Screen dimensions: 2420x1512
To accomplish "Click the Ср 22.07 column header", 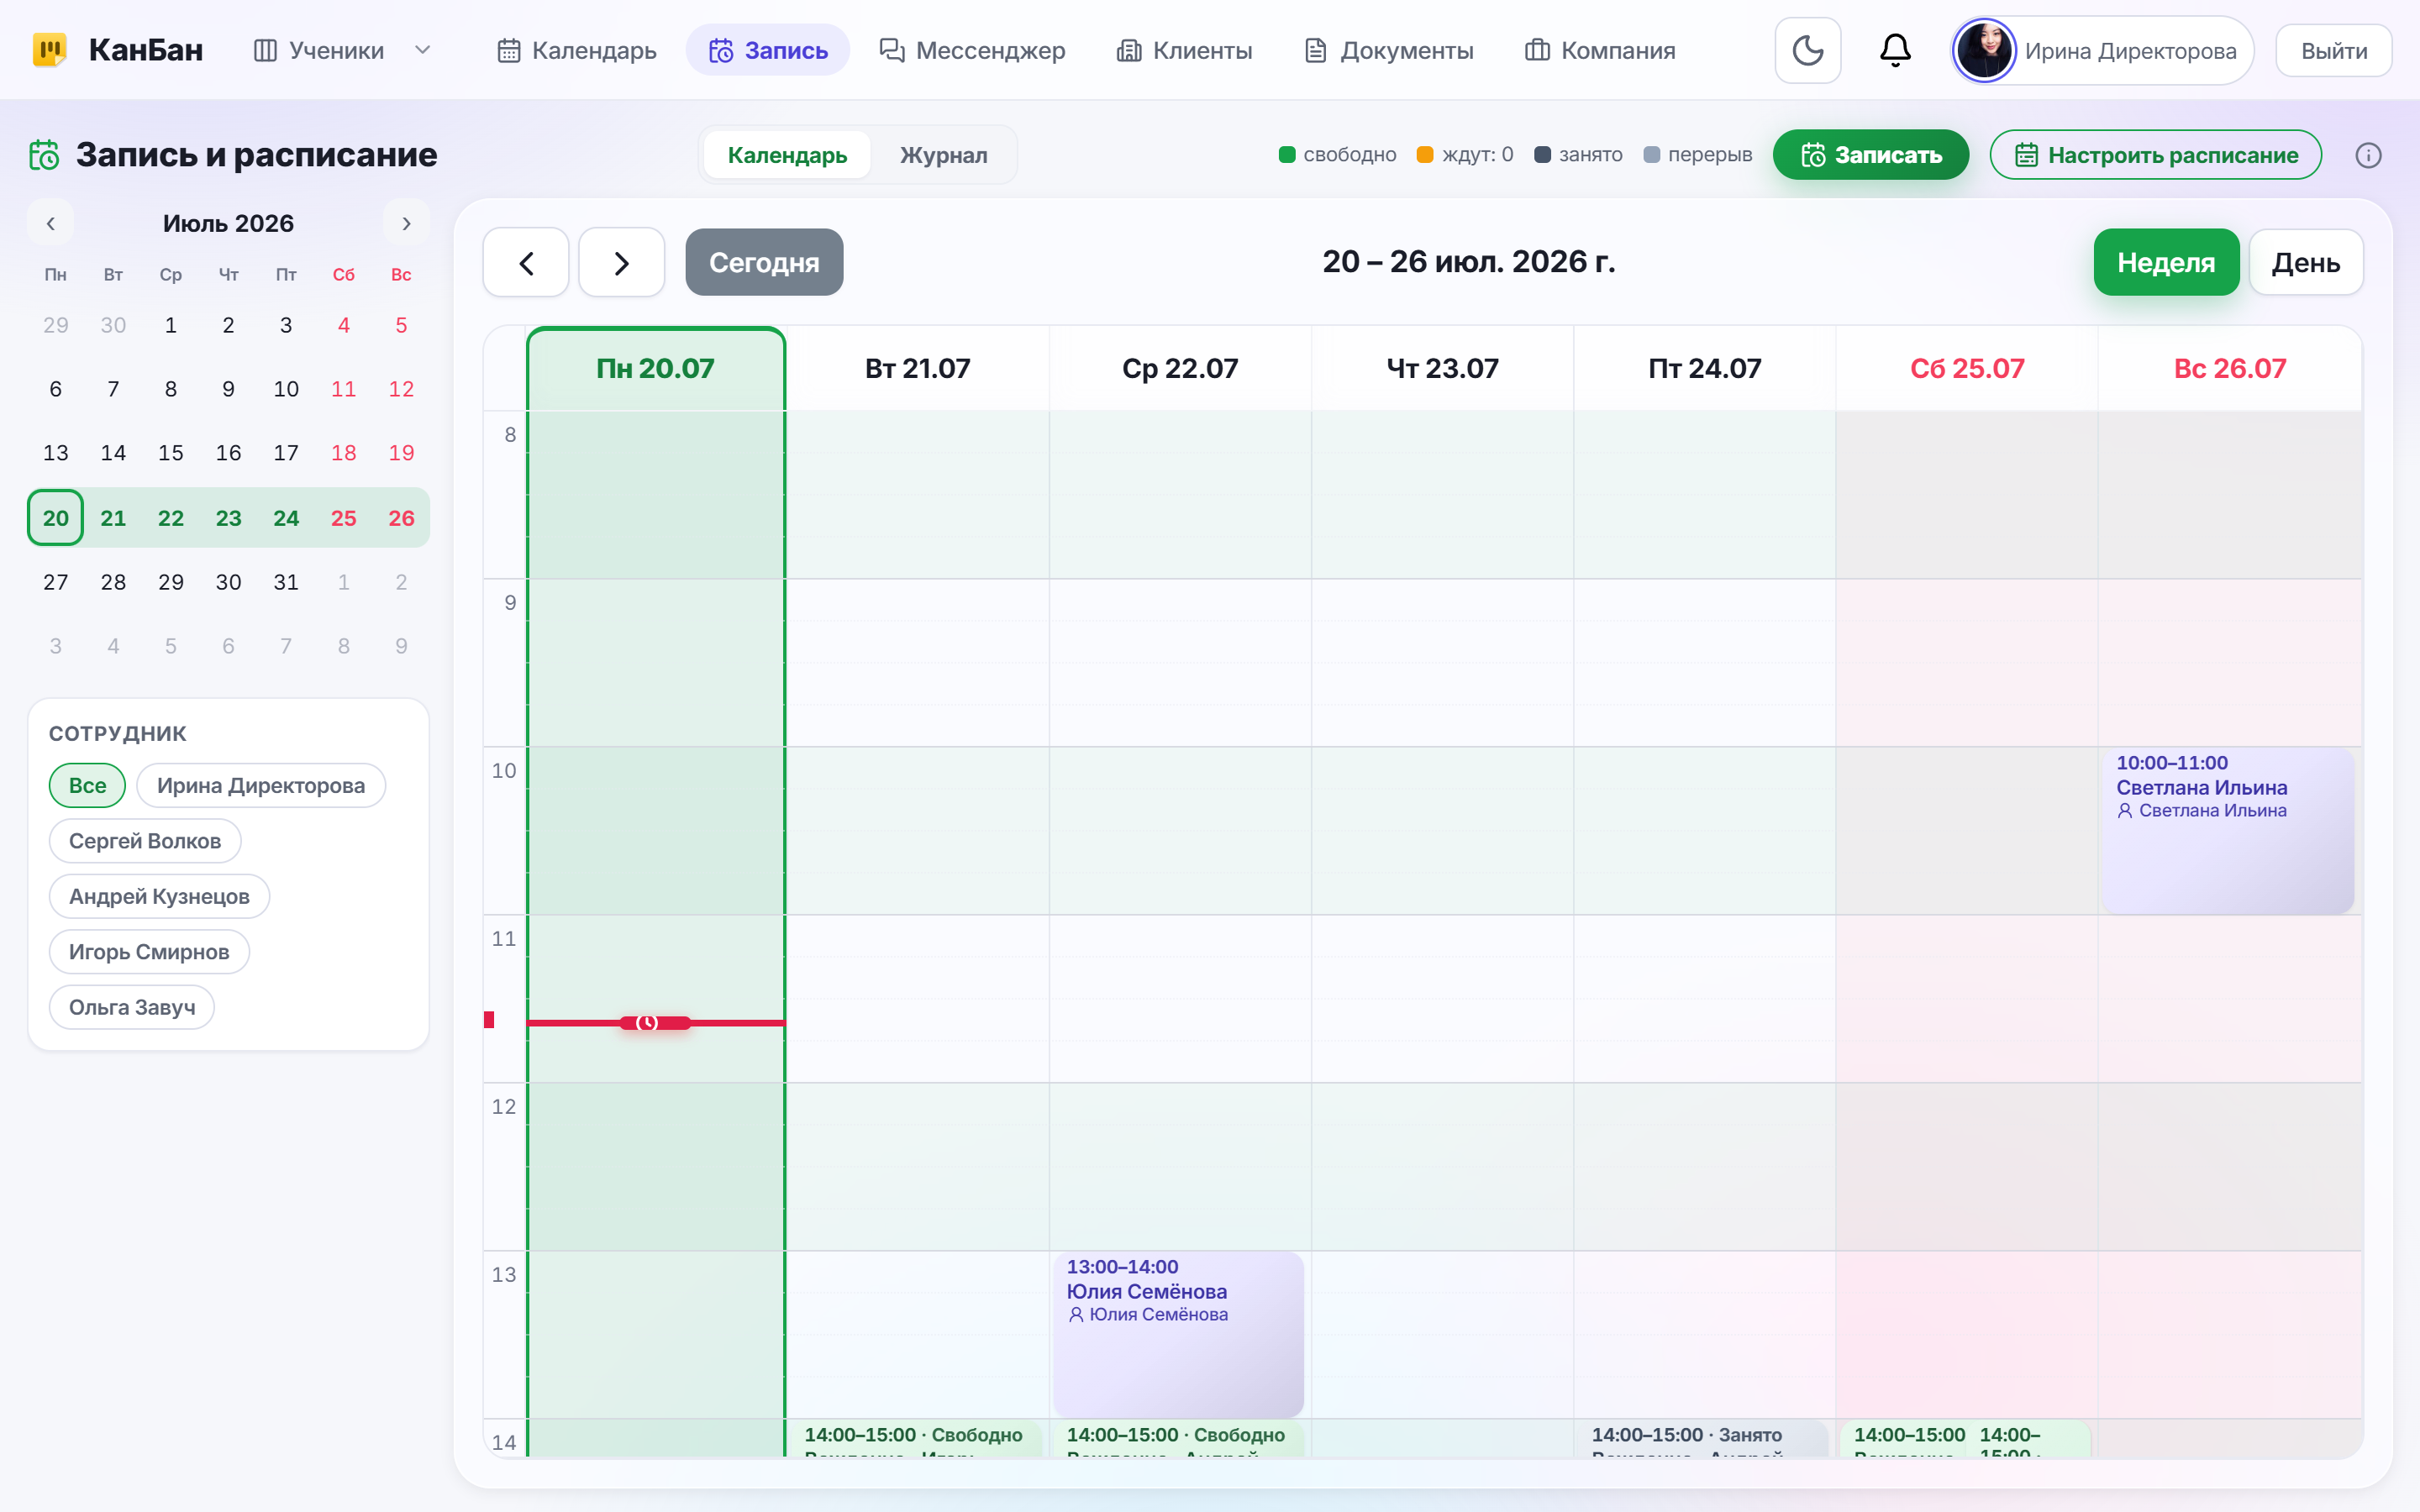I will [x=1180, y=368].
